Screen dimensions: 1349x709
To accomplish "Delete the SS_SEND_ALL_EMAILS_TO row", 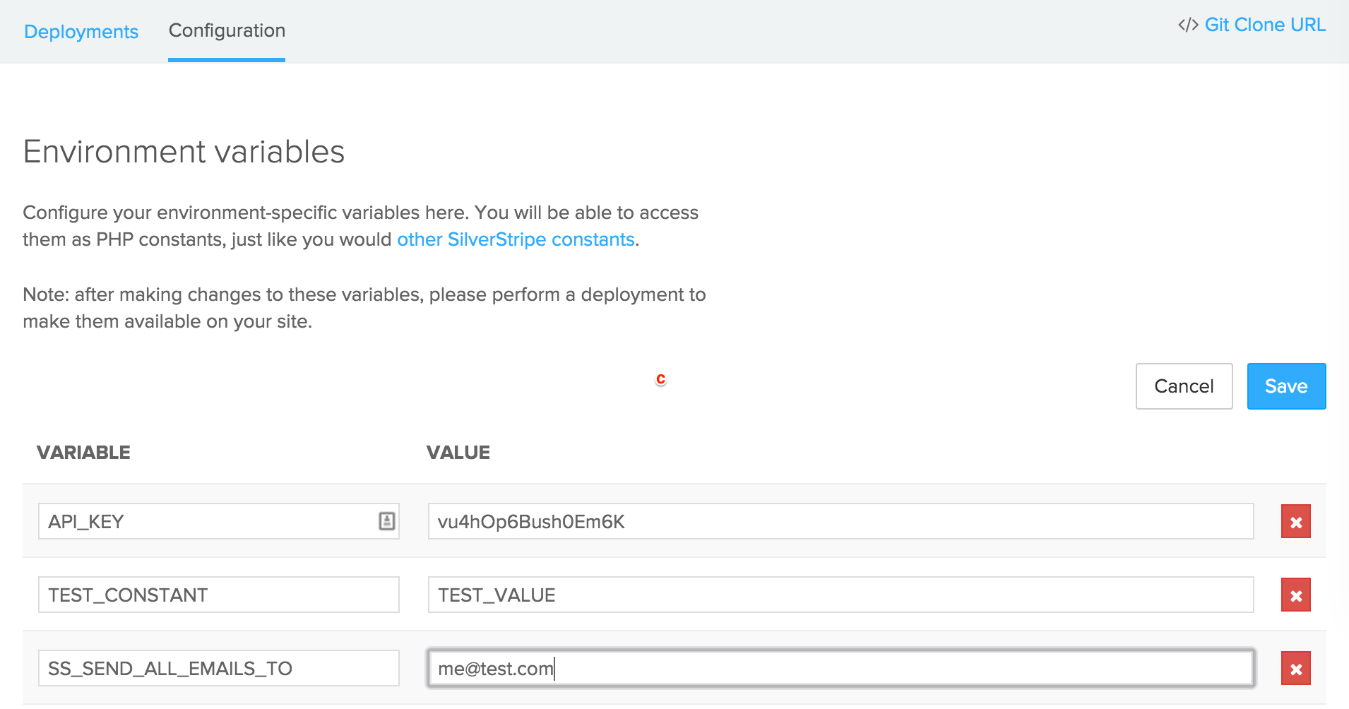I will coord(1295,669).
